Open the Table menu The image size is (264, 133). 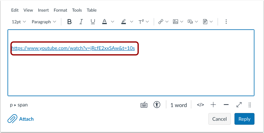(x=91, y=10)
